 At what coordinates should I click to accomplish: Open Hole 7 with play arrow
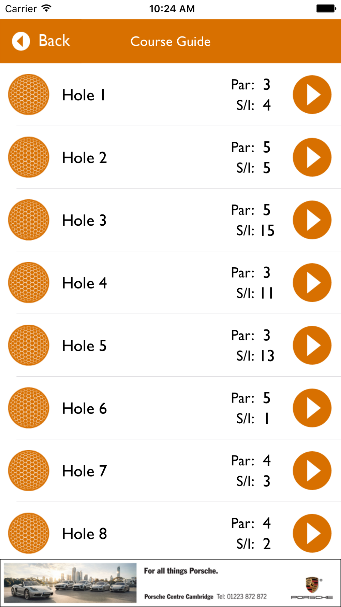click(312, 471)
